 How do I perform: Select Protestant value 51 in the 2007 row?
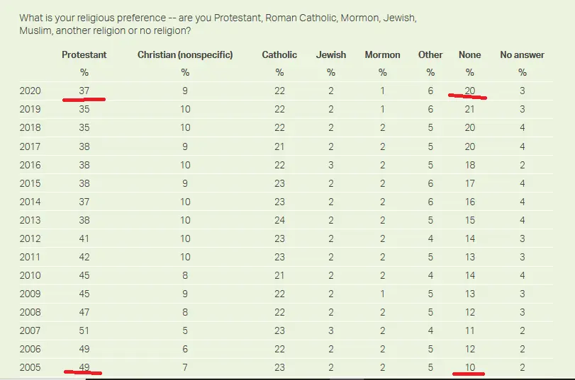(84, 330)
